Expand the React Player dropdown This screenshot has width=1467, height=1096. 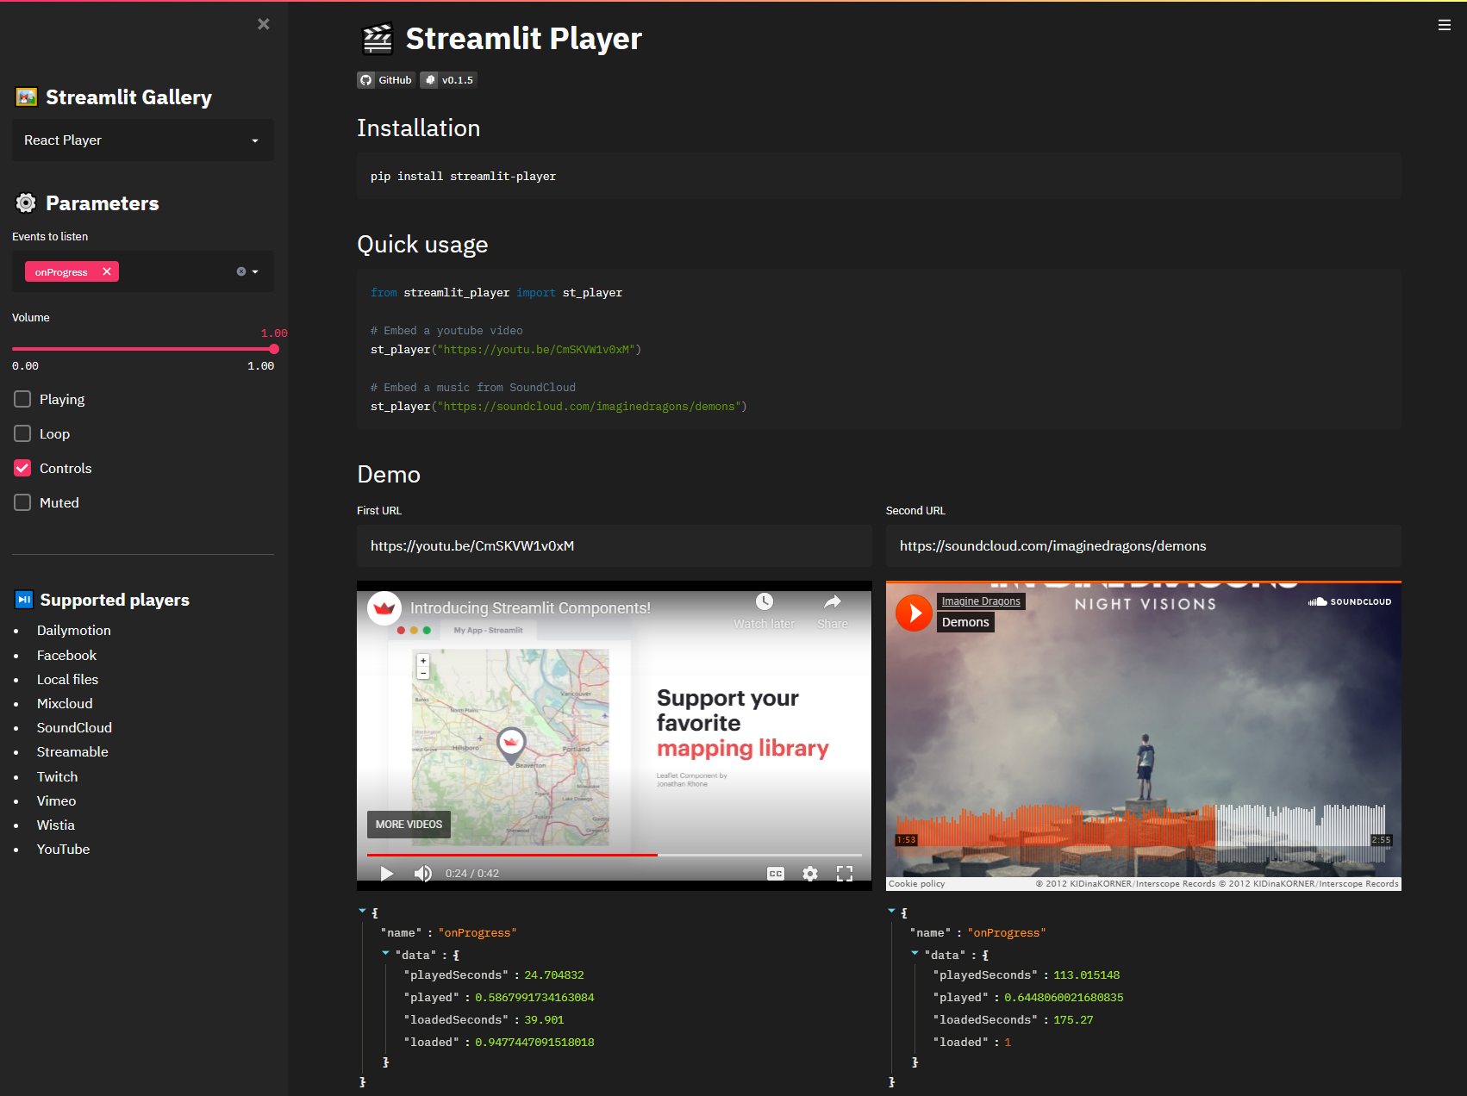click(143, 140)
